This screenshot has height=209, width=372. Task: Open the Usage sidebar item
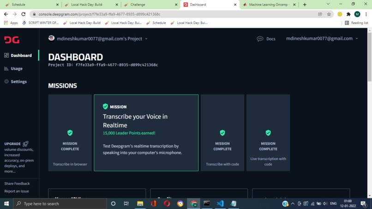click(x=13, y=69)
